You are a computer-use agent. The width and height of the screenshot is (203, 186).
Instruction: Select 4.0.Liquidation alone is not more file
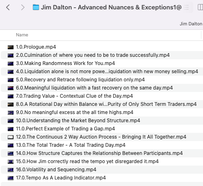(x=102, y=72)
